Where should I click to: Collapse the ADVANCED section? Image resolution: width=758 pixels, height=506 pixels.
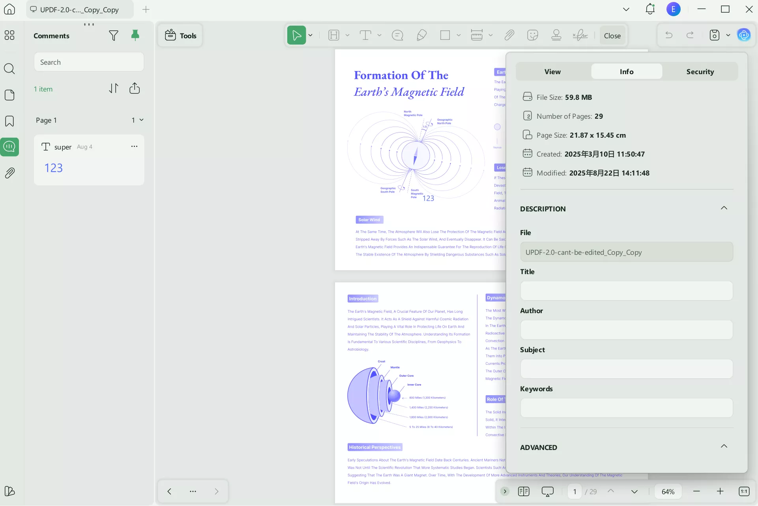(x=724, y=446)
